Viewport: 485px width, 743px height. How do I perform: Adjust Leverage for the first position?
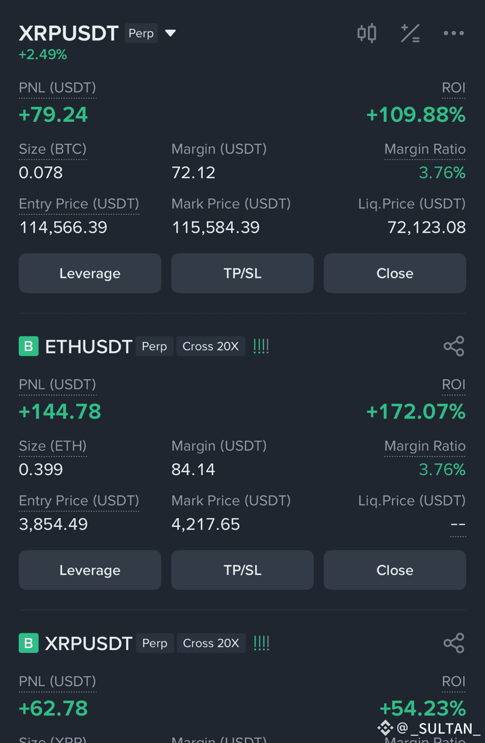coord(90,273)
